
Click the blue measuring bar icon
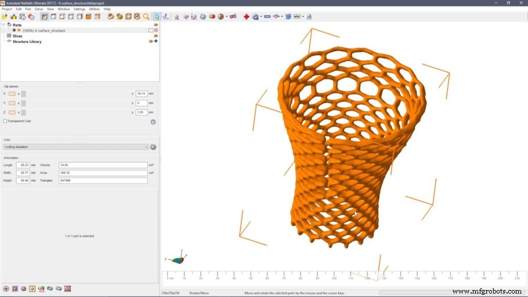[x=267, y=16]
